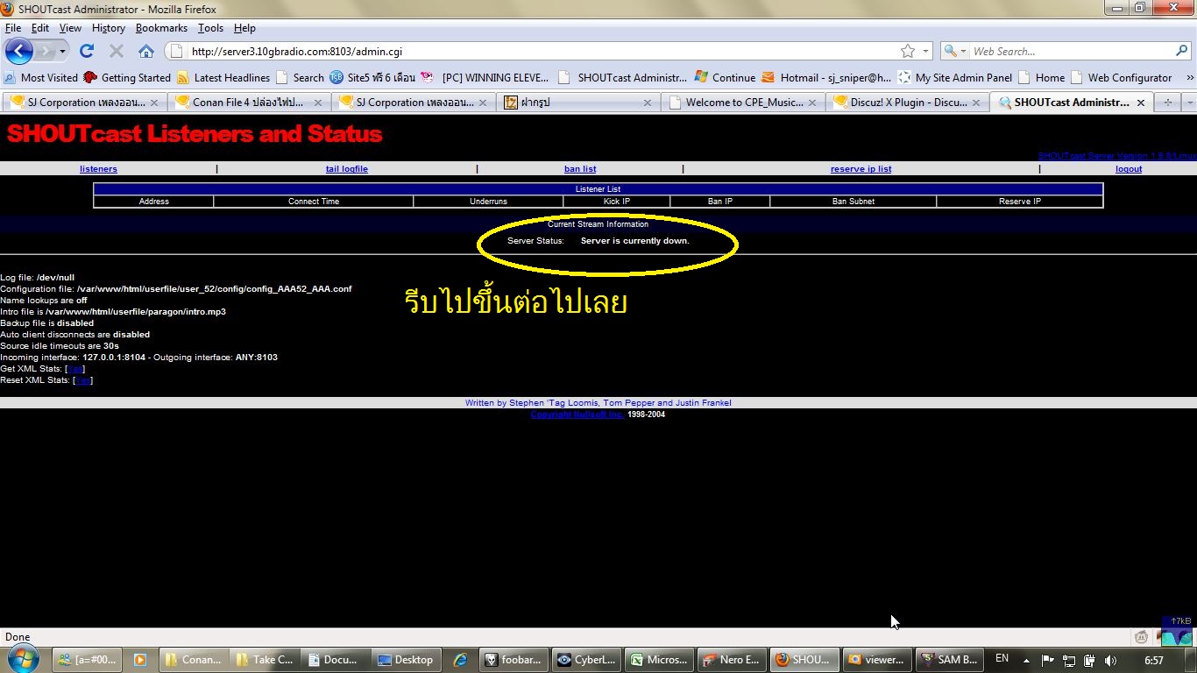Open the Search bookmark
Image resolution: width=1197 pixels, height=673 pixels.
[x=300, y=77]
